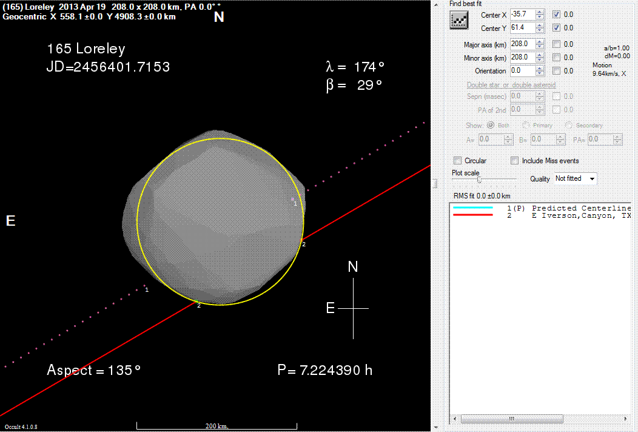The image size is (638, 432).
Task: Increase Center X with the spinner arrows
Action: pyautogui.click(x=540, y=12)
